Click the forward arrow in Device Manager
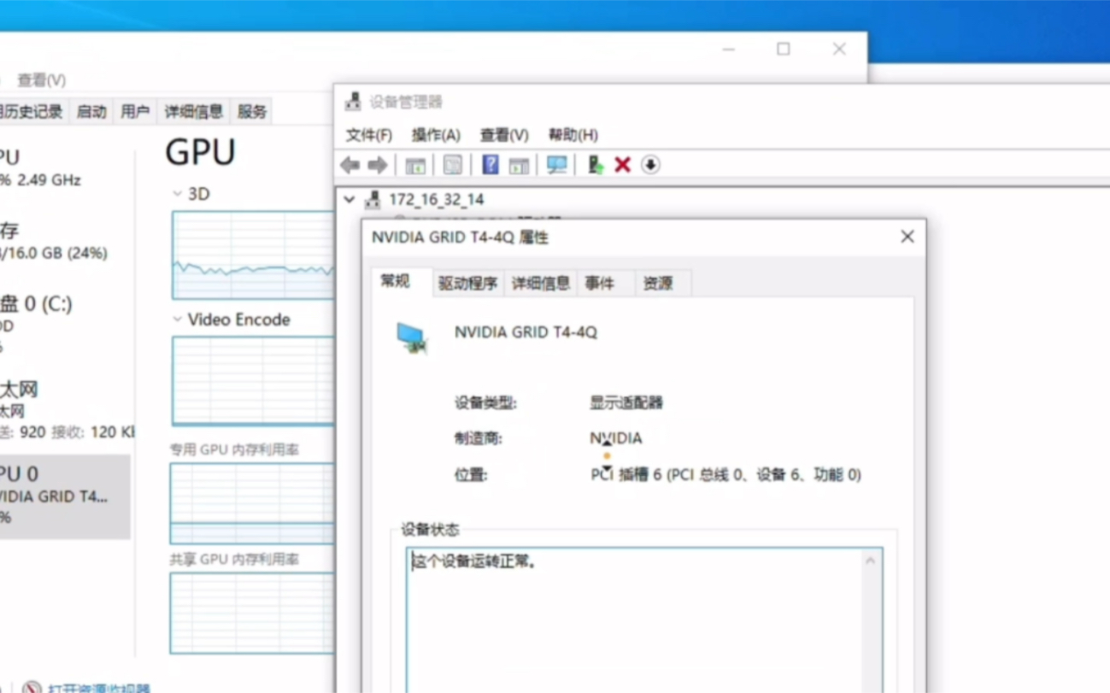Screen dimensions: 1110x693 tap(377, 165)
